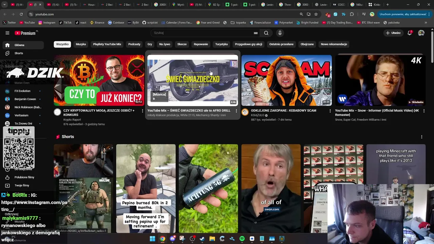The image size is (434, 244).
Task: Click the Chrome address bar youtube.com
Action: coord(163,14)
